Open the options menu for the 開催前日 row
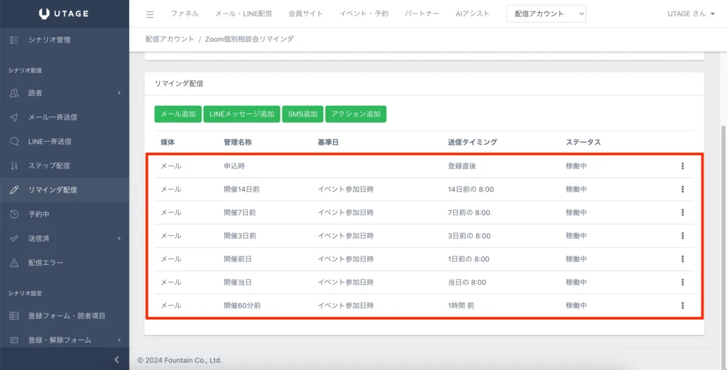Image resolution: width=727 pixels, height=370 pixels. [x=682, y=259]
